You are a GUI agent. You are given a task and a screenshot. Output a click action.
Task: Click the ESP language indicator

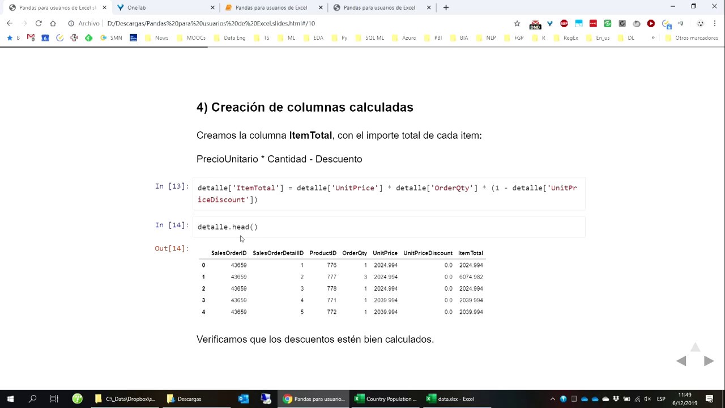(661, 399)
